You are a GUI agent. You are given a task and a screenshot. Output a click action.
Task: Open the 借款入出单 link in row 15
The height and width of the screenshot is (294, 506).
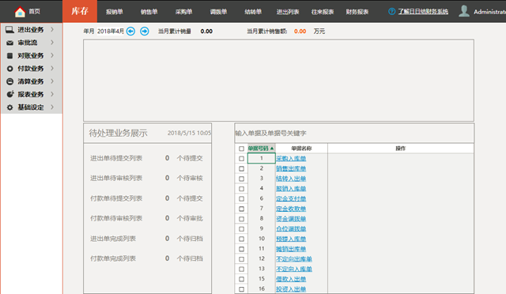click(x=291, y=279)
